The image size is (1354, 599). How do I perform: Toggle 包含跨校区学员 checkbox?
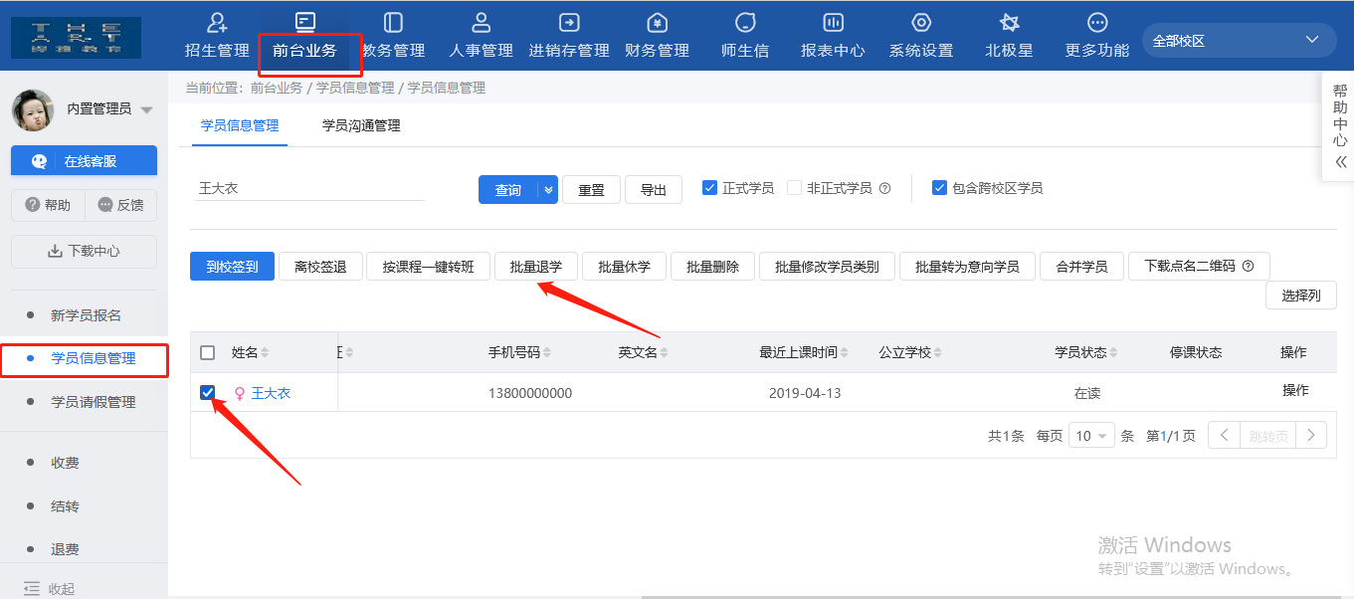[x=939, y=188]
